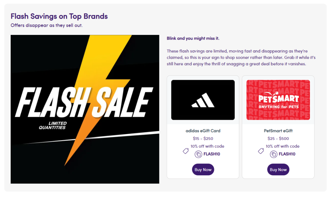331x198 pixels.
Task: Click PetSmart "10% off with code" text
Action: click(x=283, y=146)
